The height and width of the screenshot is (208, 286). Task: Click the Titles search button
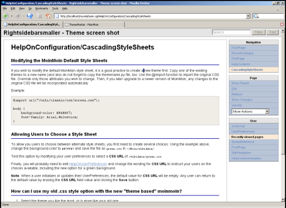point(259,32)
